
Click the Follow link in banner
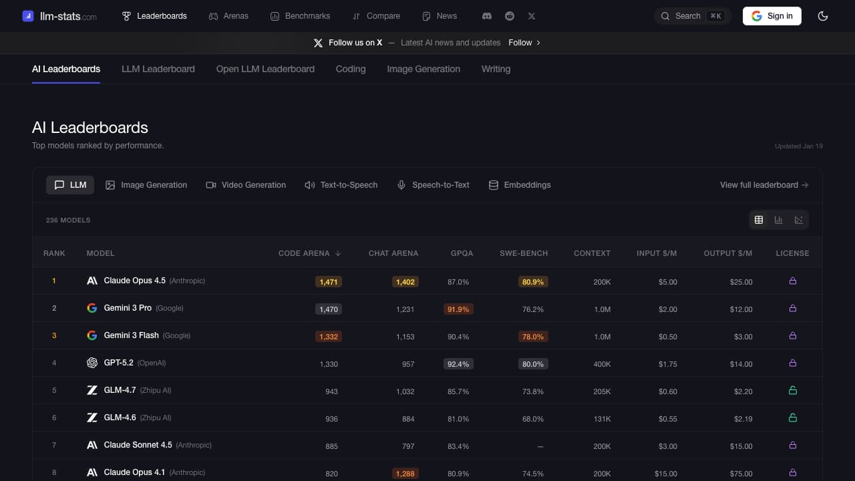click(524, 43)
